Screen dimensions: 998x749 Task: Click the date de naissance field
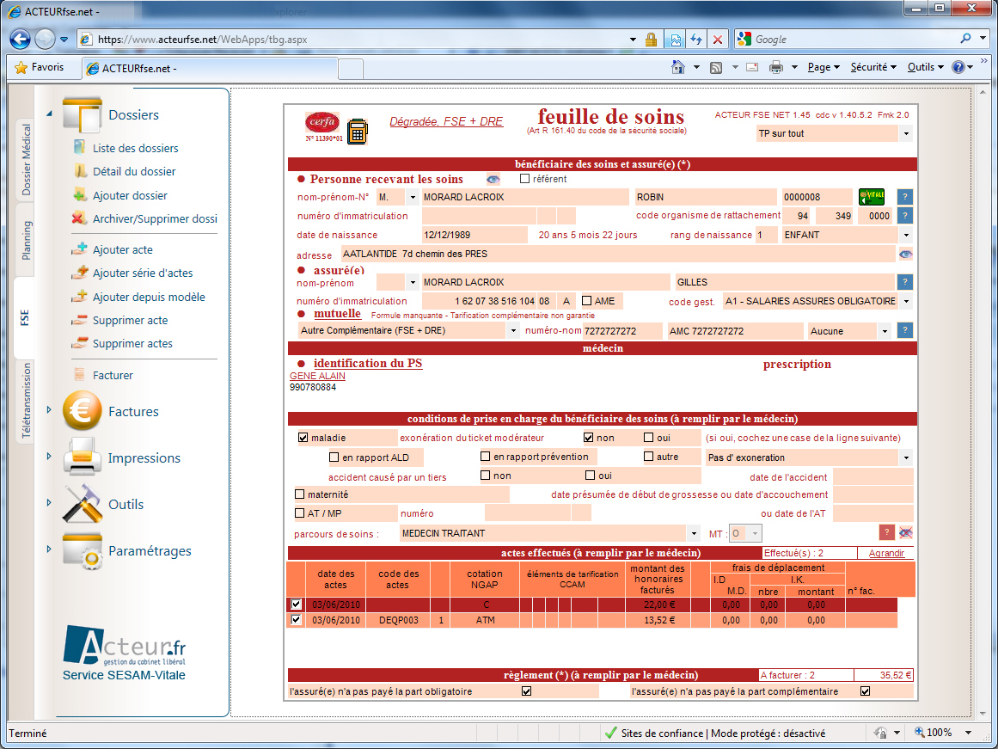point(475,235)
